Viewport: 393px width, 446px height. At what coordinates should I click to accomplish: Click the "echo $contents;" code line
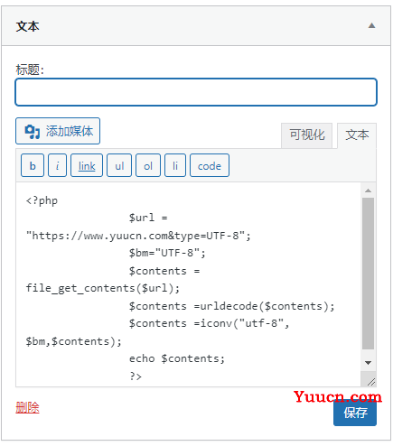coord(177,358)
